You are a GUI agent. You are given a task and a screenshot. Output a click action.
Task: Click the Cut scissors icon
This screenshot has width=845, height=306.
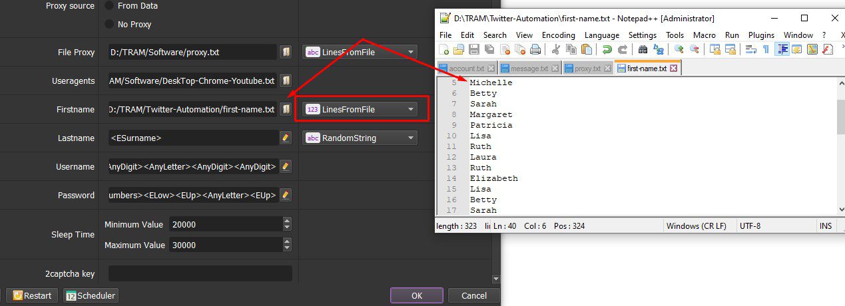point(556,49)
